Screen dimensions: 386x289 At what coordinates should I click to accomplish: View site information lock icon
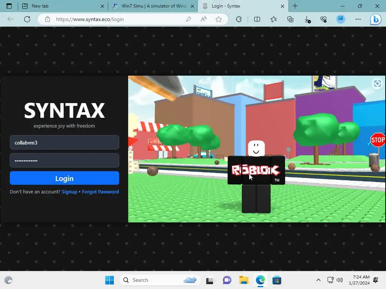[x=47, y=19]
